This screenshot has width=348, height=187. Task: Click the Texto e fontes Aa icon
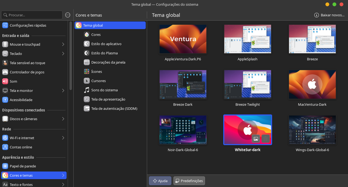click(x=5, y=184)
